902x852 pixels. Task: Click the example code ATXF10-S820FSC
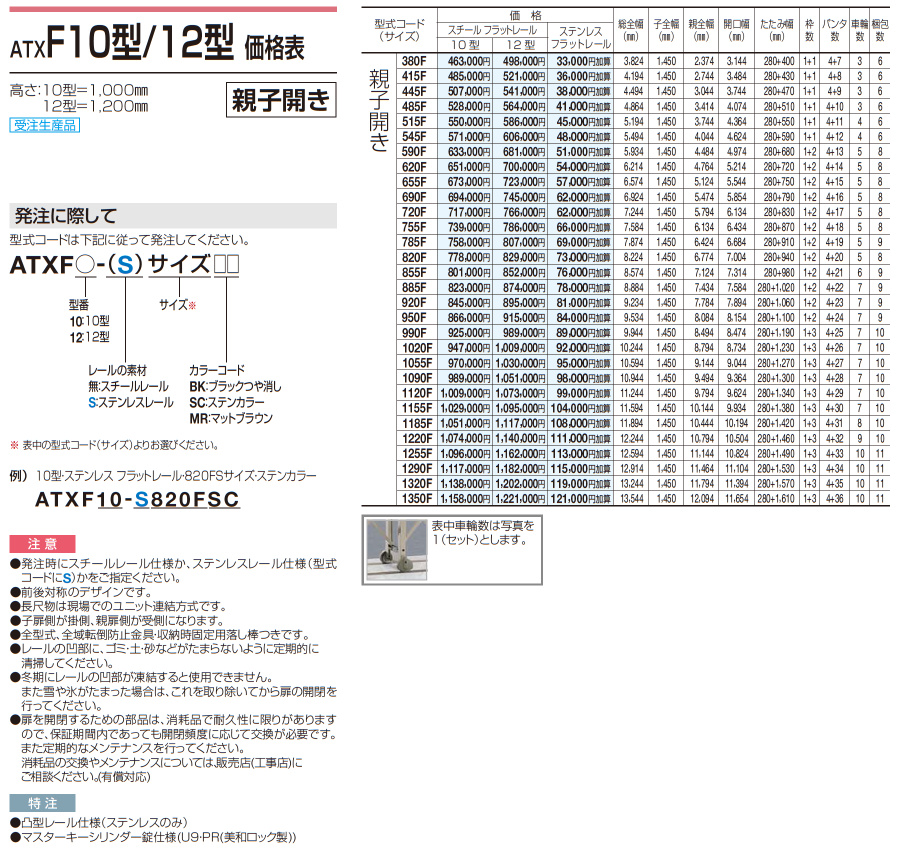(x=137, y=499)
